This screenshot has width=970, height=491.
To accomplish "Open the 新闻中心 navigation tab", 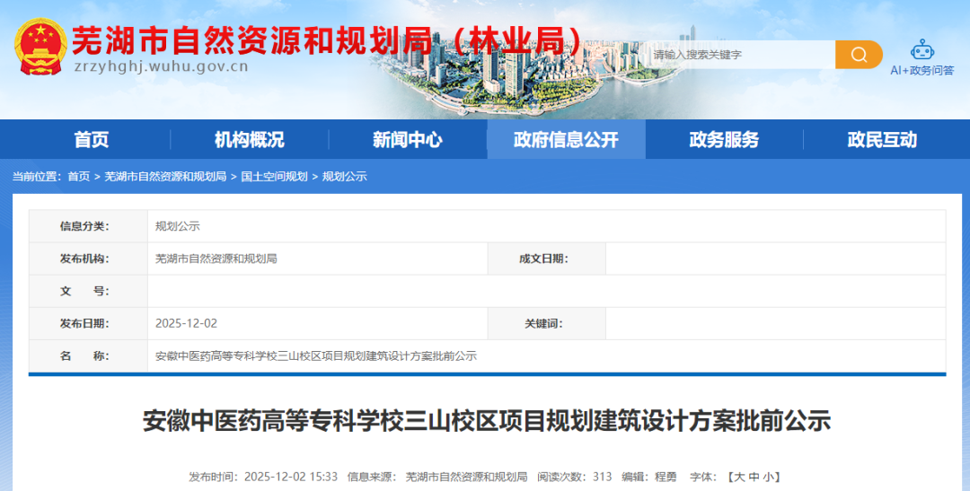I will pyautogui.click(x=408, y=139).
